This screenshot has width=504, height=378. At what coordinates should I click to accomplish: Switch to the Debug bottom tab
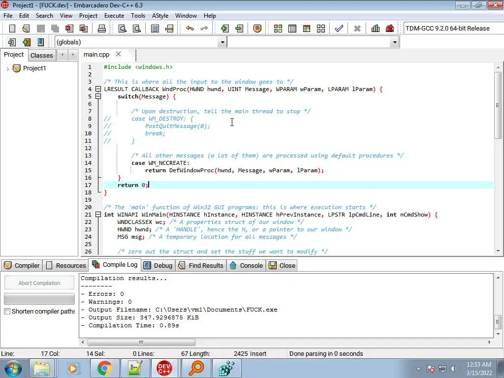158,265
